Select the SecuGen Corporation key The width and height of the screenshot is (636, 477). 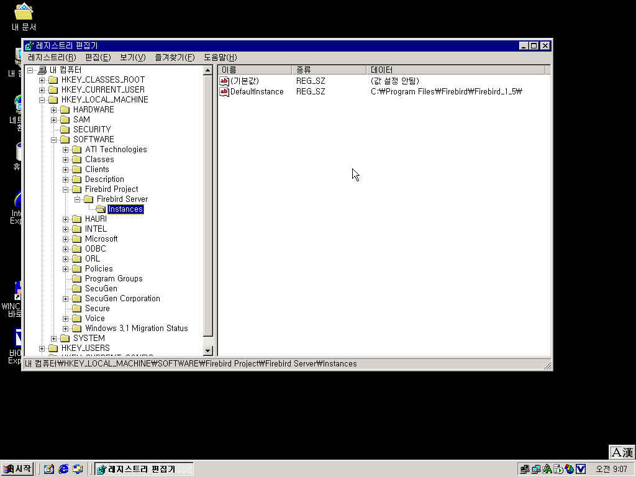tap(122, 299)
